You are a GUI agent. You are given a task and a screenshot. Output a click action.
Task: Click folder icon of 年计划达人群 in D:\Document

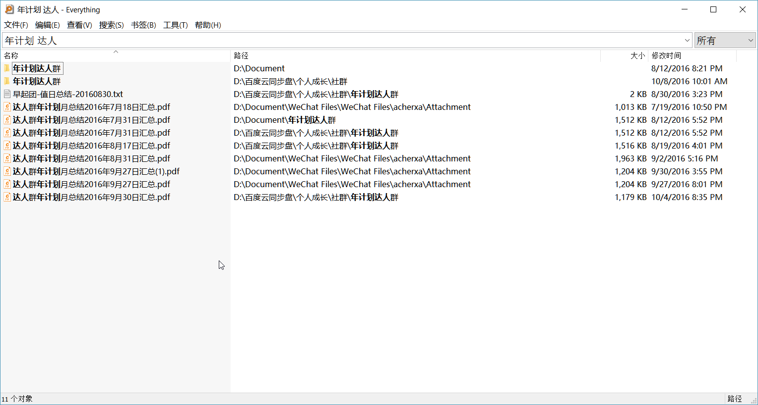7,68
